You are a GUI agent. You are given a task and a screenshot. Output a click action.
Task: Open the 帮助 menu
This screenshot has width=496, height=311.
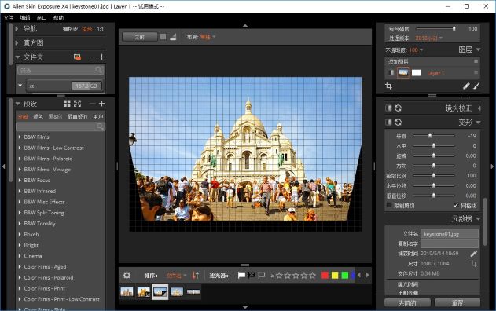point(58,18)
